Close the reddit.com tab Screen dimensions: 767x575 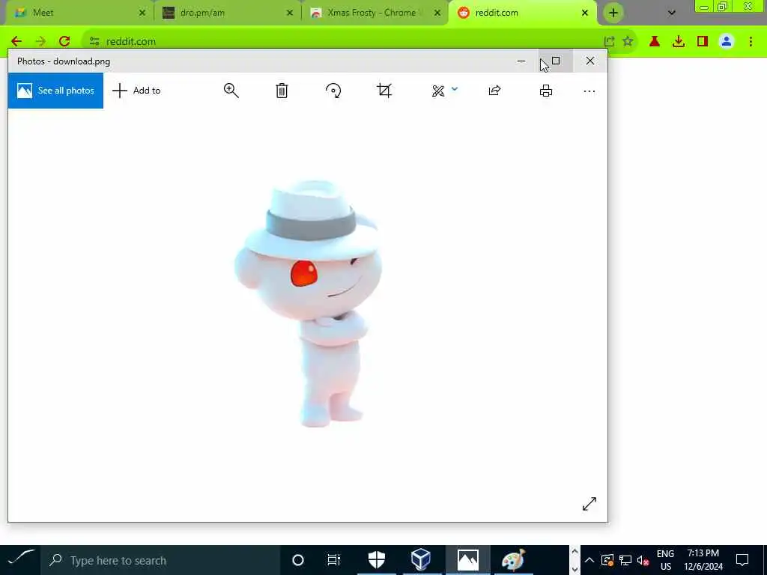pos(584,13)
